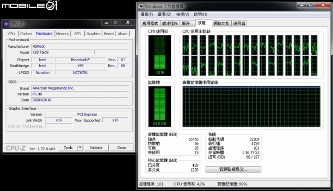Open the About tab in CPU-Z
Viewport: 333px width, 191px height.
pos(123,34)
